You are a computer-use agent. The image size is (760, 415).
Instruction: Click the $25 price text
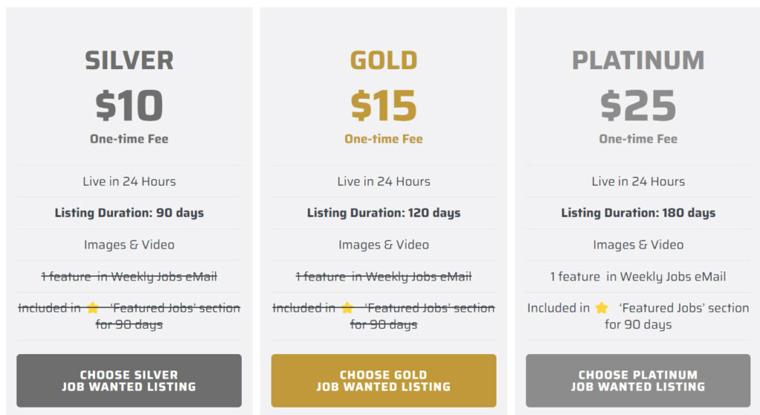click(638, 105)
